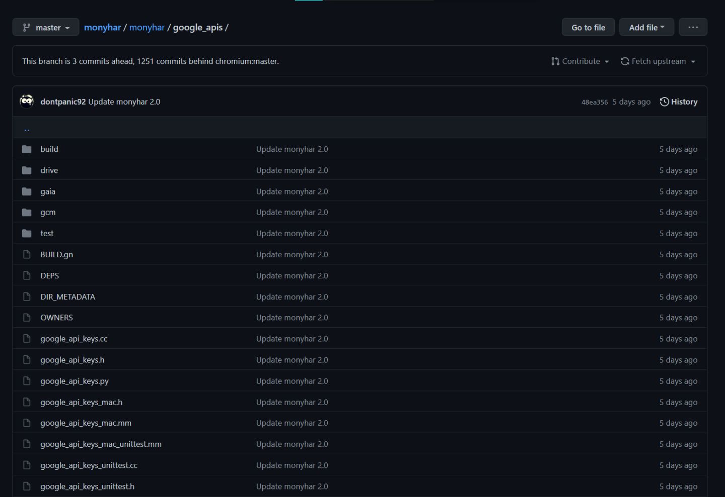Screen dimensions: 725x497
Task: Open the OWNERS file
Action: pos(57,318)
